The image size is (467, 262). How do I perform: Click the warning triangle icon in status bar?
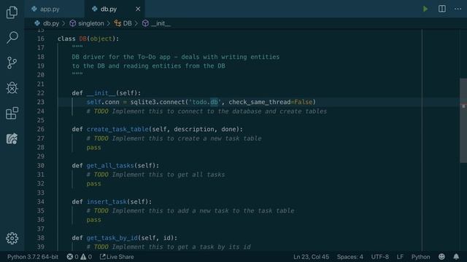83,257
